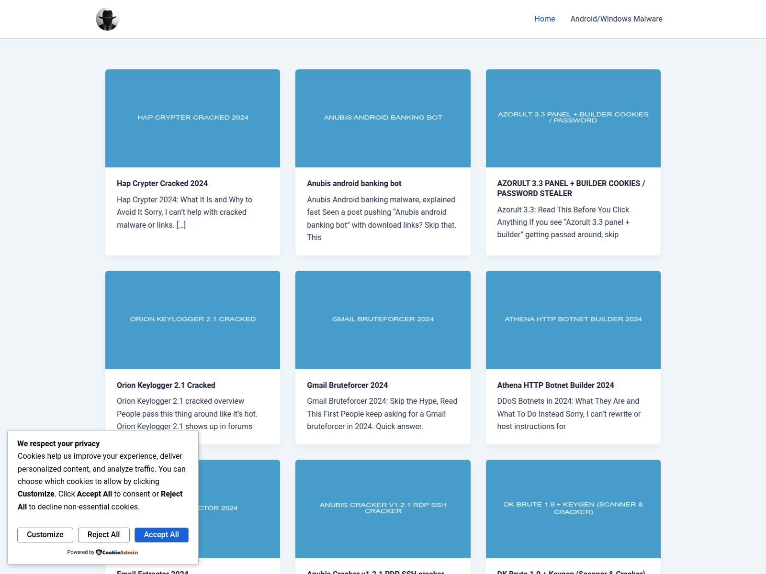766x574 pixels.
Task: Open the Gmail Bruteforcer 2024 thumbnail
Action: pos(383,320)
